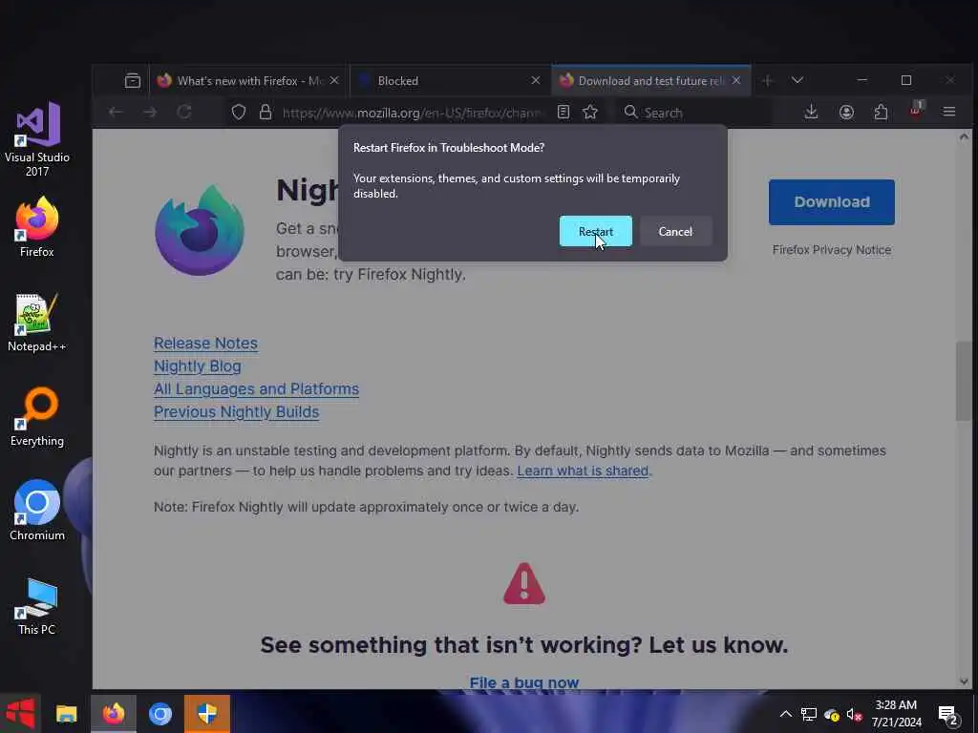Show site security via padlock icon
Image resolution: width=978 pixels, height=733 pixels.
pos(266,113)
